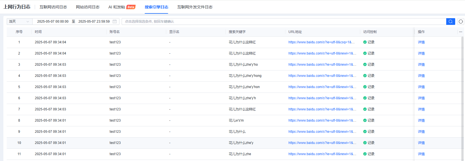Click the 序号 column header
Image resolution: width=465 pixels, height=161 pixels.
pyautogui.click(x=19, y=32)
